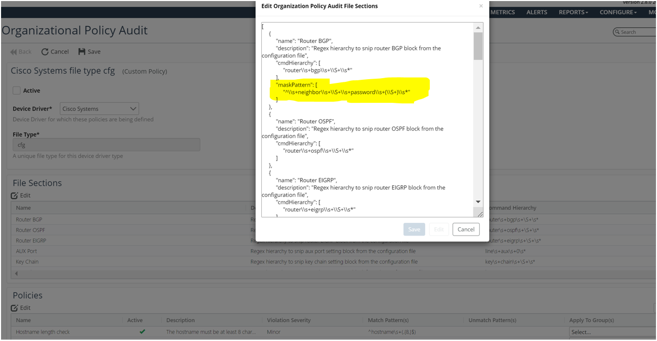The width and height of the screenshot is (657, 341).
Task: Expand the CONFIGURE menu
Action: point(618,12)
